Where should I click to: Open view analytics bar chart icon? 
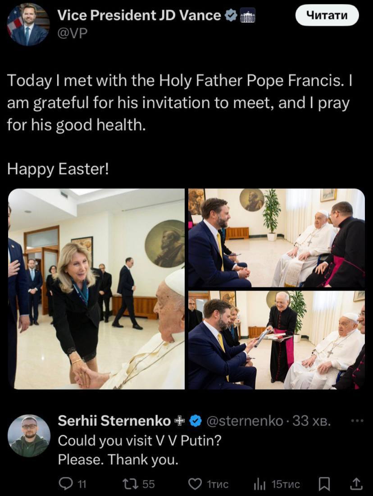click(259, 484)
